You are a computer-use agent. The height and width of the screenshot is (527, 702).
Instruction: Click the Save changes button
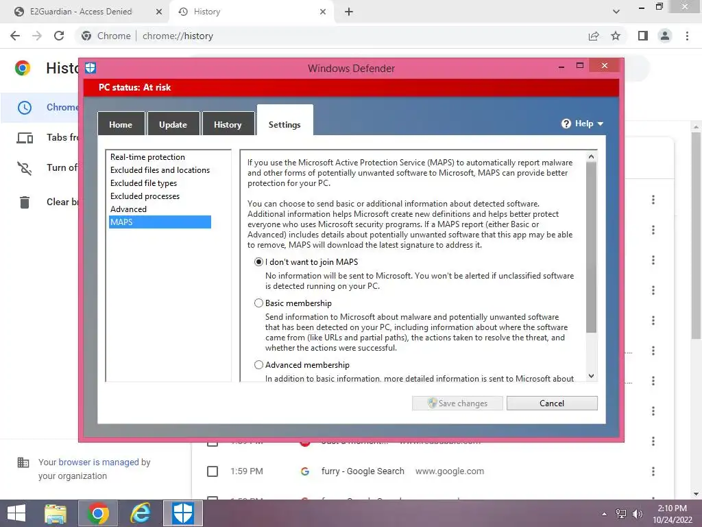[457, 403]
